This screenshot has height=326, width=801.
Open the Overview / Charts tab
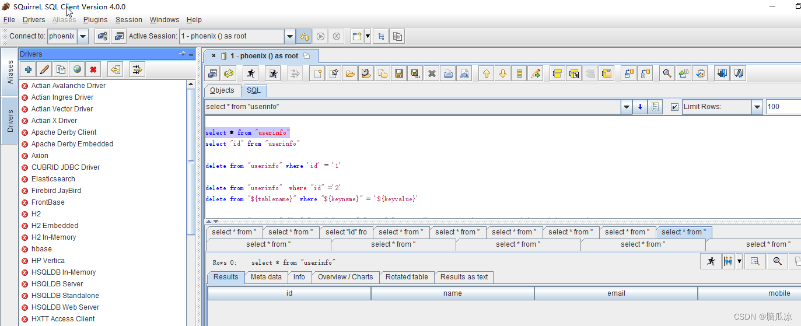coord(345,277)
